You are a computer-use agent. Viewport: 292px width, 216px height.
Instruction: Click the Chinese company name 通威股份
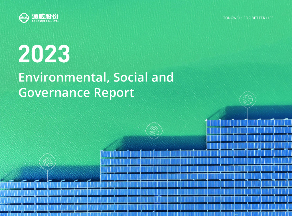45,16
